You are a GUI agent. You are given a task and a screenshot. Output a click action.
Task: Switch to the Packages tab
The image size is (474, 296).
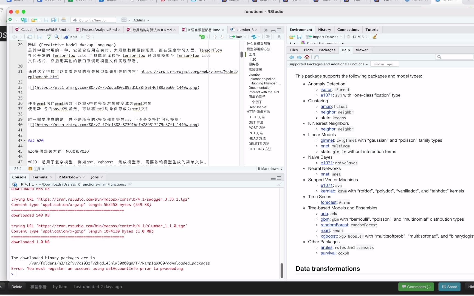[x=327, y=50]
